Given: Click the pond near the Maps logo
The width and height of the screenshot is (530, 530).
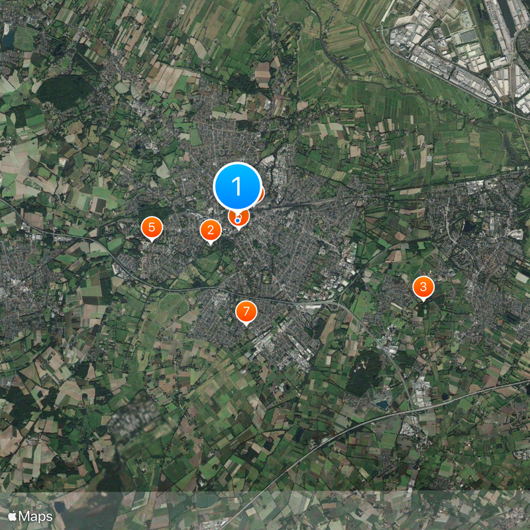Looking at the screenshot, I should (60, 507).
